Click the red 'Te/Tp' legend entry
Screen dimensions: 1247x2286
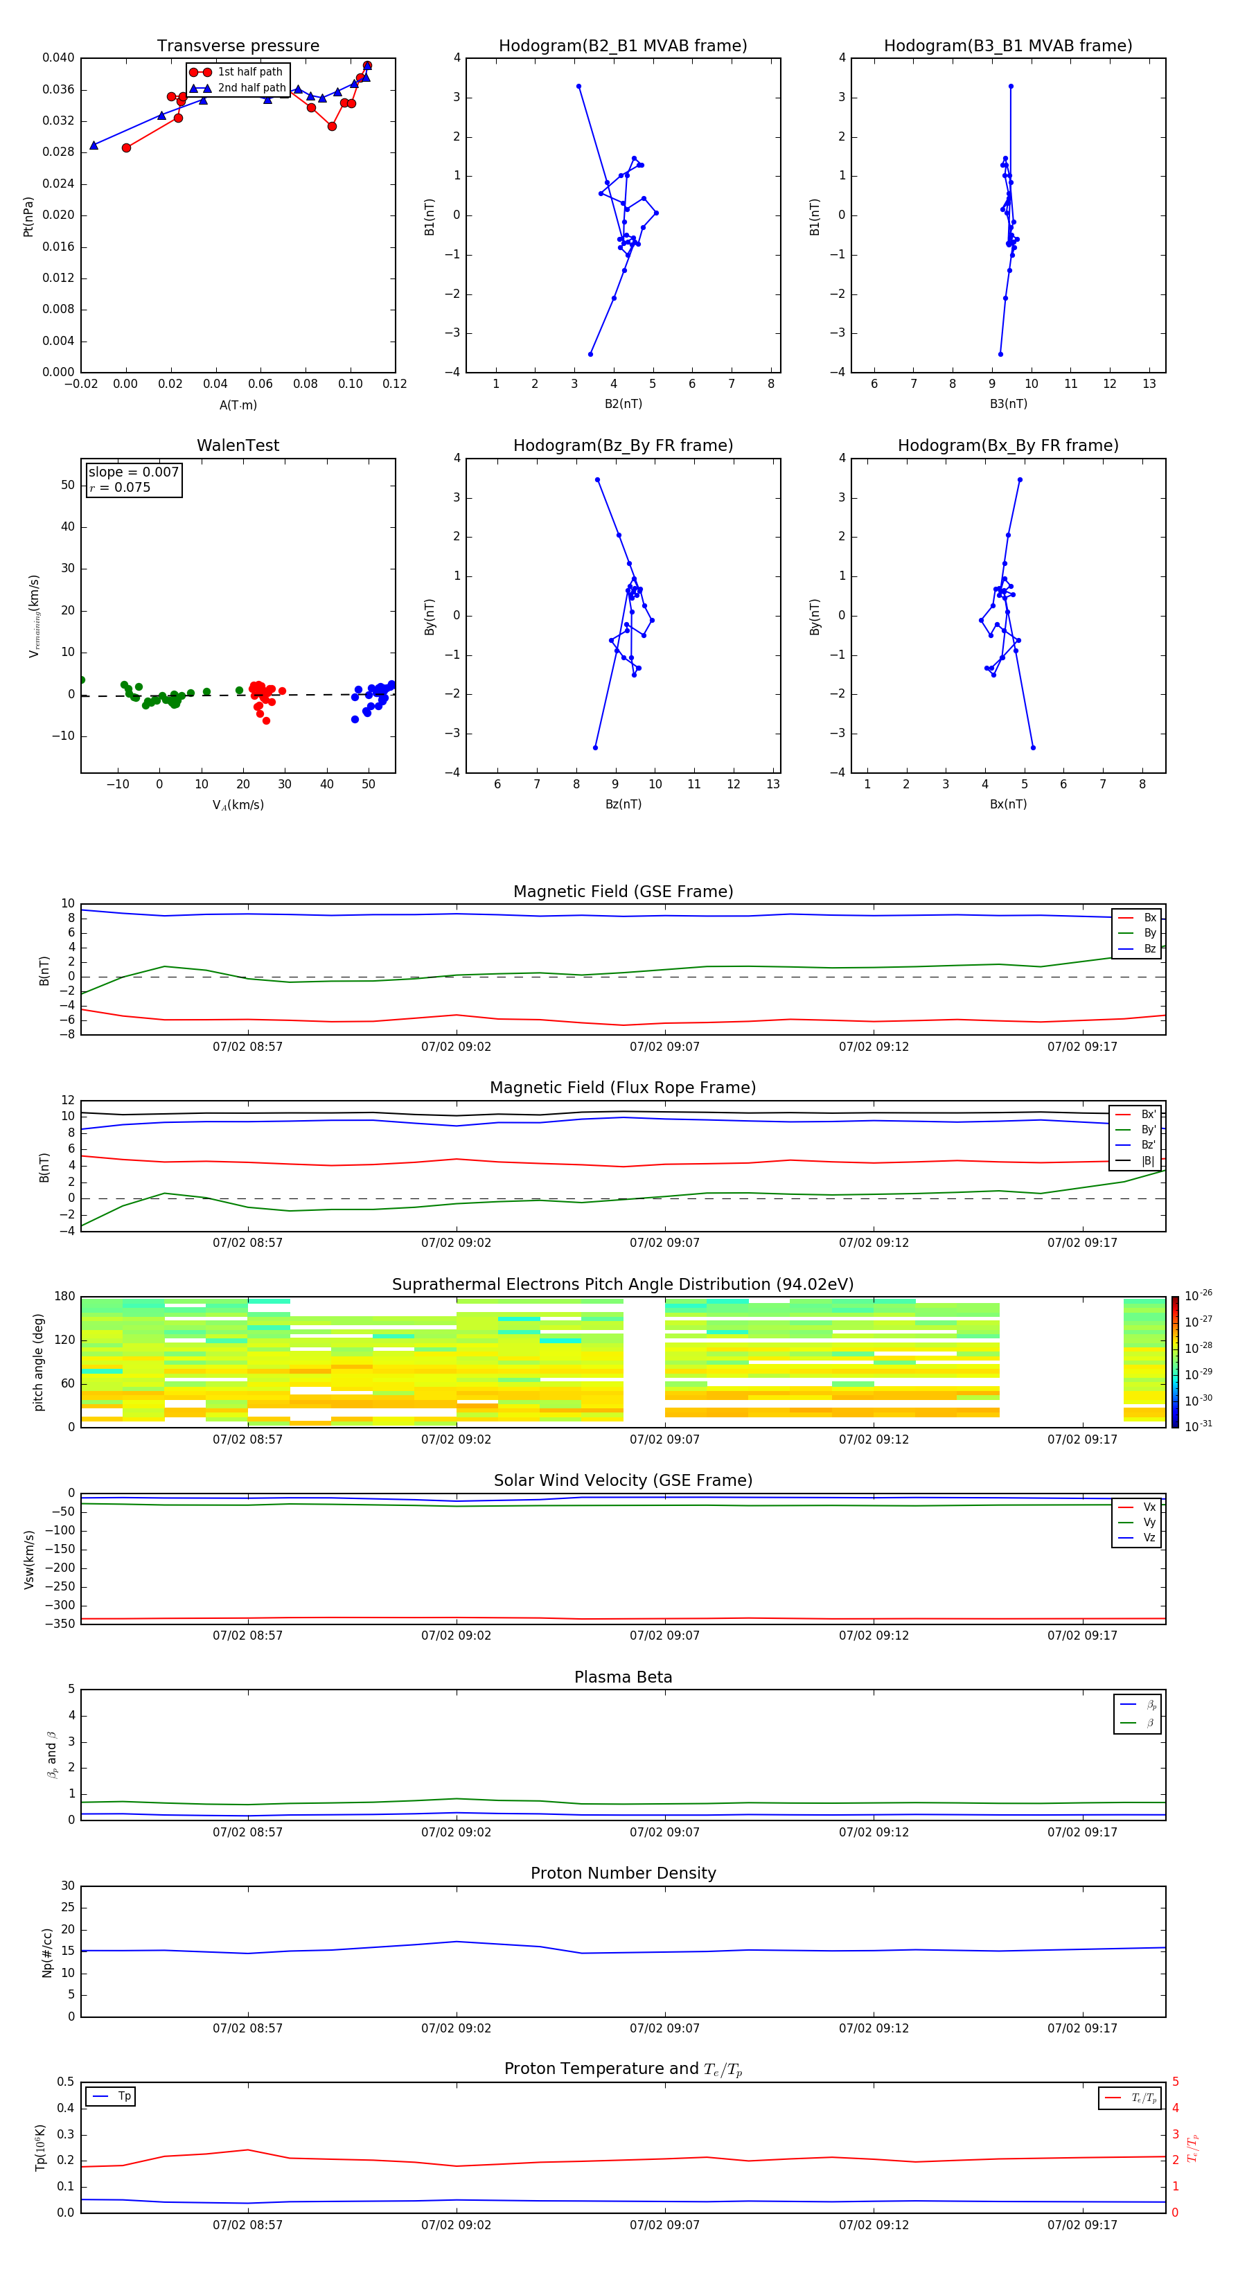1131,2098
